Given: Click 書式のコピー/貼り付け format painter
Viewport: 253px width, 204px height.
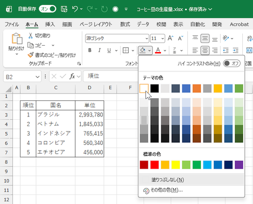Looking at the screenshot, I should pyautogui.click(x=52, y=55).
